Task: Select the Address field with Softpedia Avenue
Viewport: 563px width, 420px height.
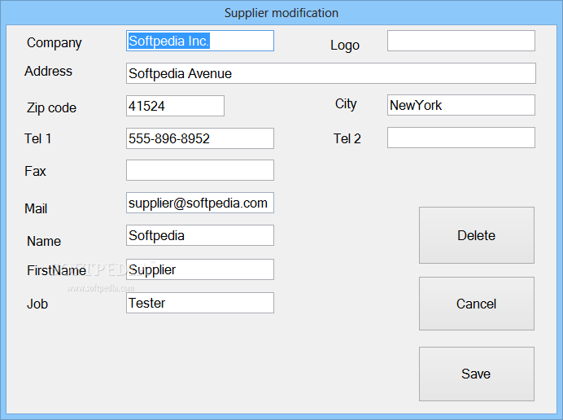Action: point(330,73)
